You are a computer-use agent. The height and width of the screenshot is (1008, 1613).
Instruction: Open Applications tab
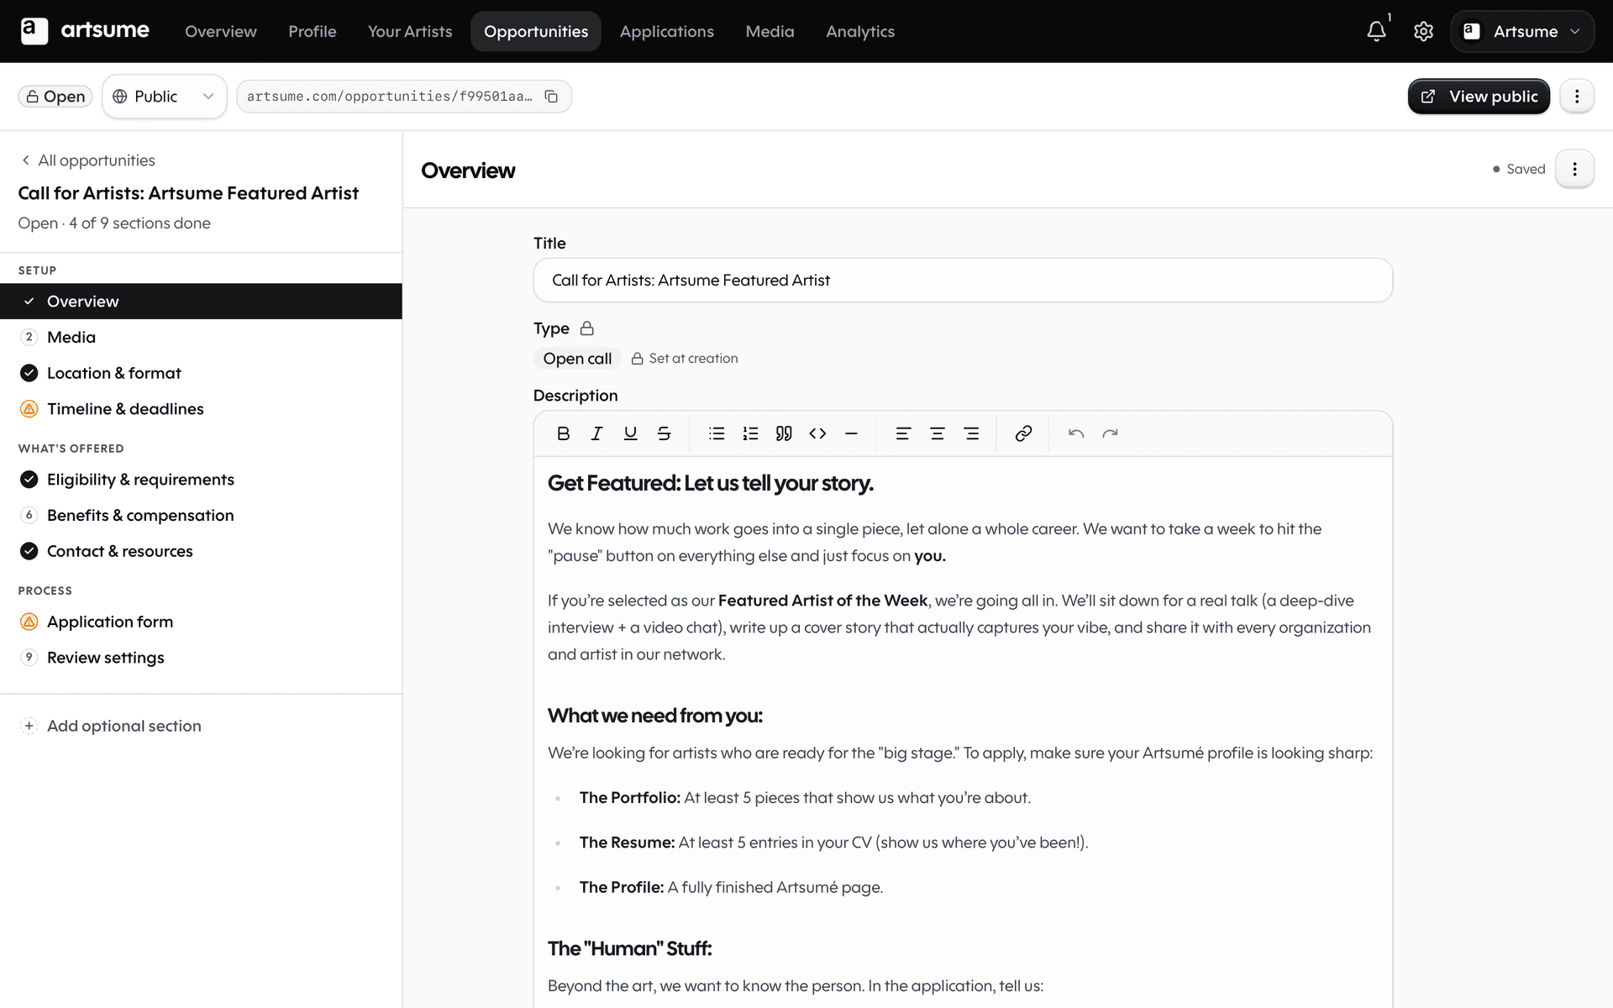[667, 31]
